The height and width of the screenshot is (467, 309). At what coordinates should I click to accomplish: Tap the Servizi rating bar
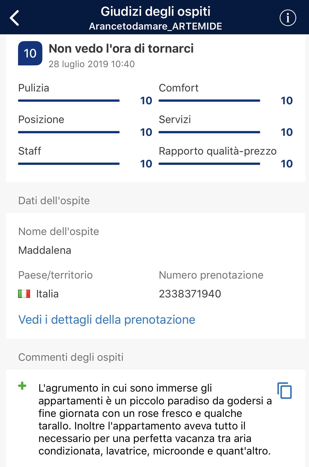coord(209,132)
